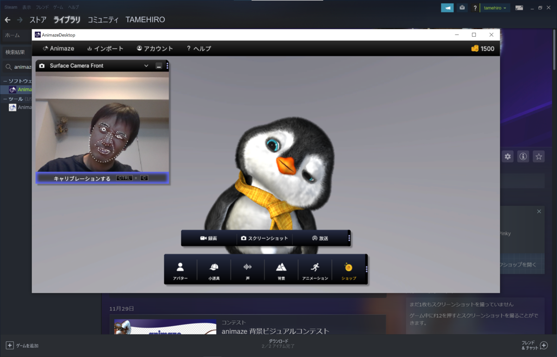The width and height of the screenshot is (557, 357).
Task: Open the アバター avatar panel
Action: (180, 272)
